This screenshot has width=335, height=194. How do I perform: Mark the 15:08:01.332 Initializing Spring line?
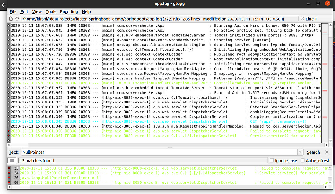click(x=8, y=97)
